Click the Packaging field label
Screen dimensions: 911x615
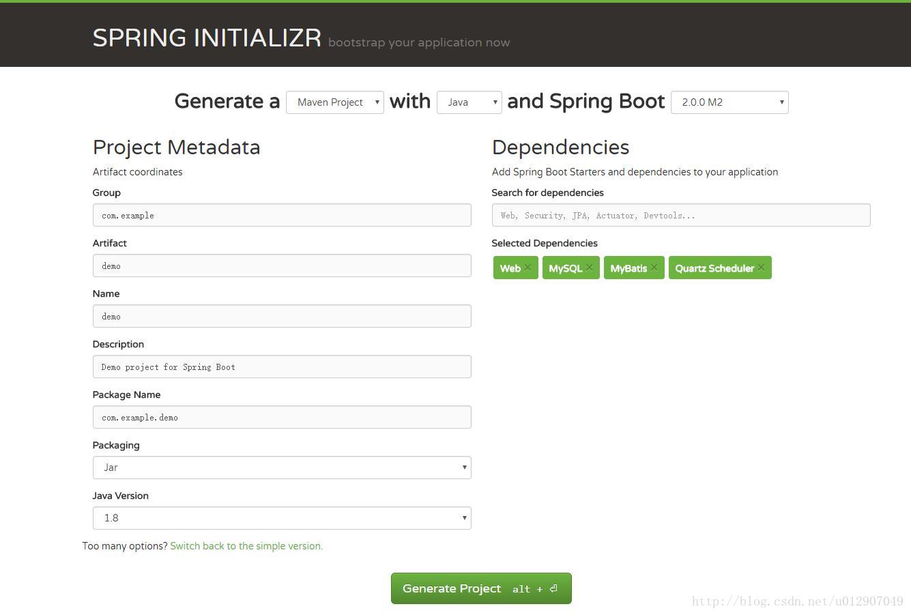116,445
